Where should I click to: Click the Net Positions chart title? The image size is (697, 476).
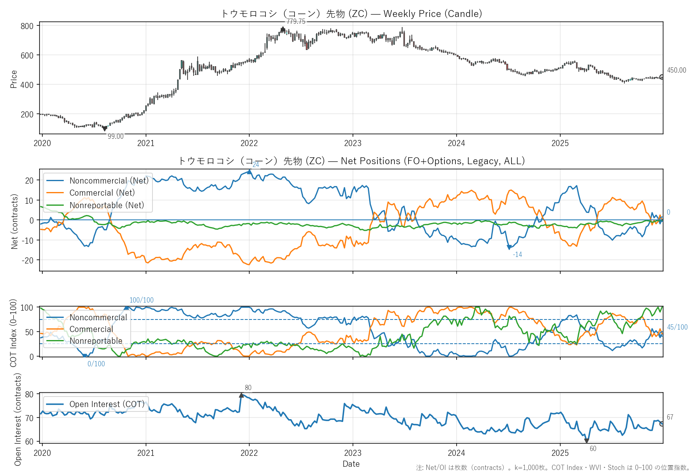[351, 161]
